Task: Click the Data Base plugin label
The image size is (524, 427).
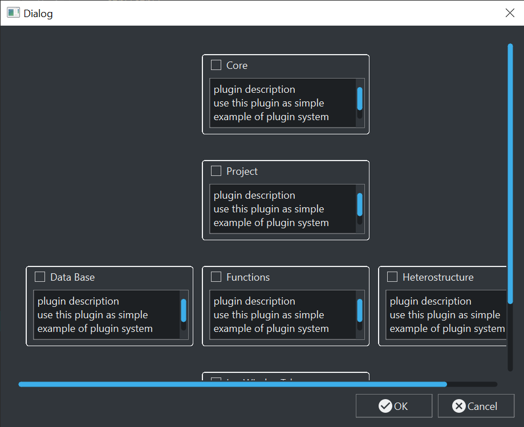Action: (72, 277)
